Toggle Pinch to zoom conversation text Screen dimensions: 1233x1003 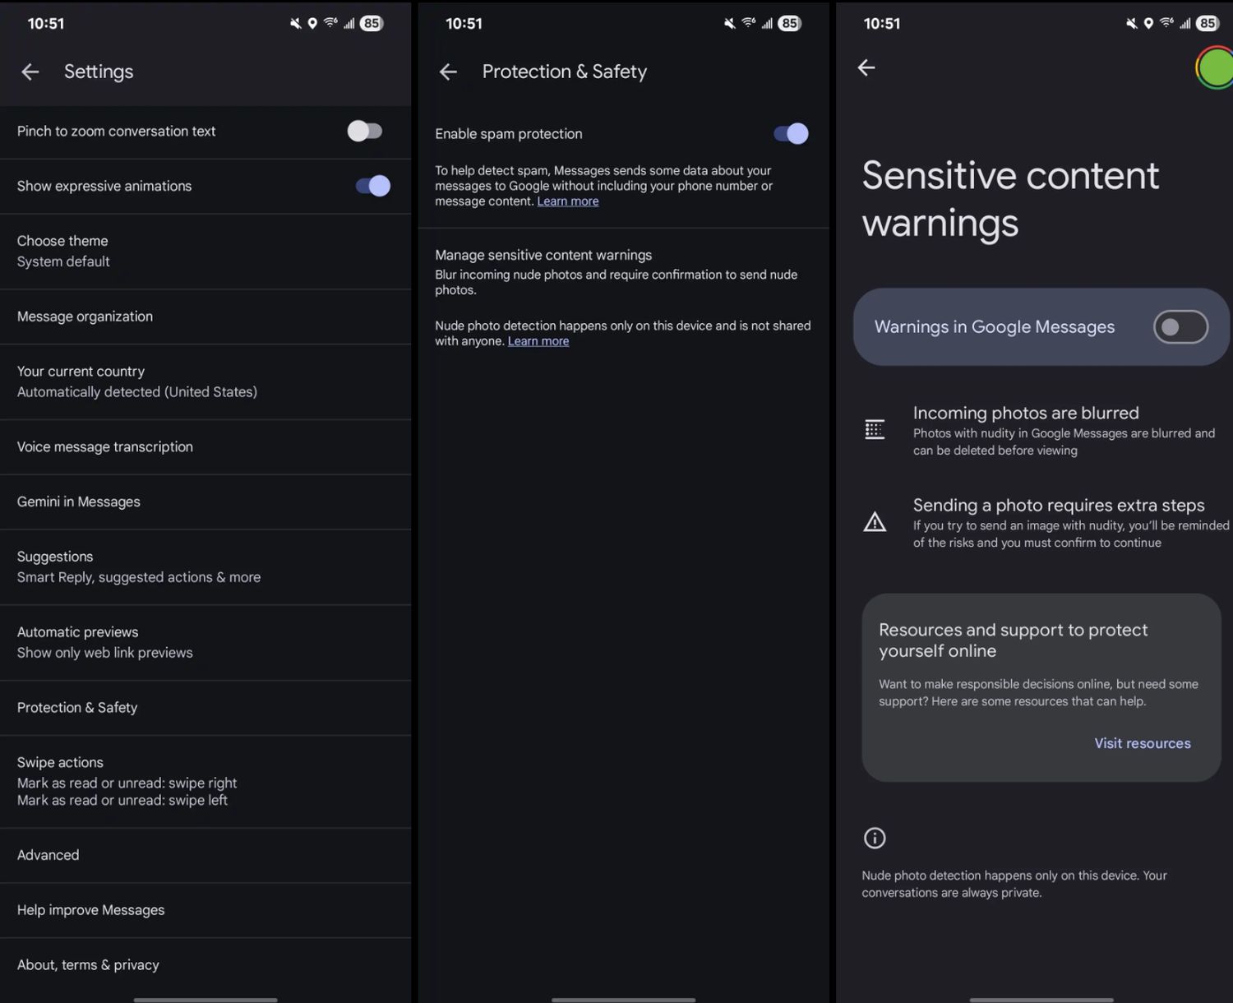click(x=365, y=132)
